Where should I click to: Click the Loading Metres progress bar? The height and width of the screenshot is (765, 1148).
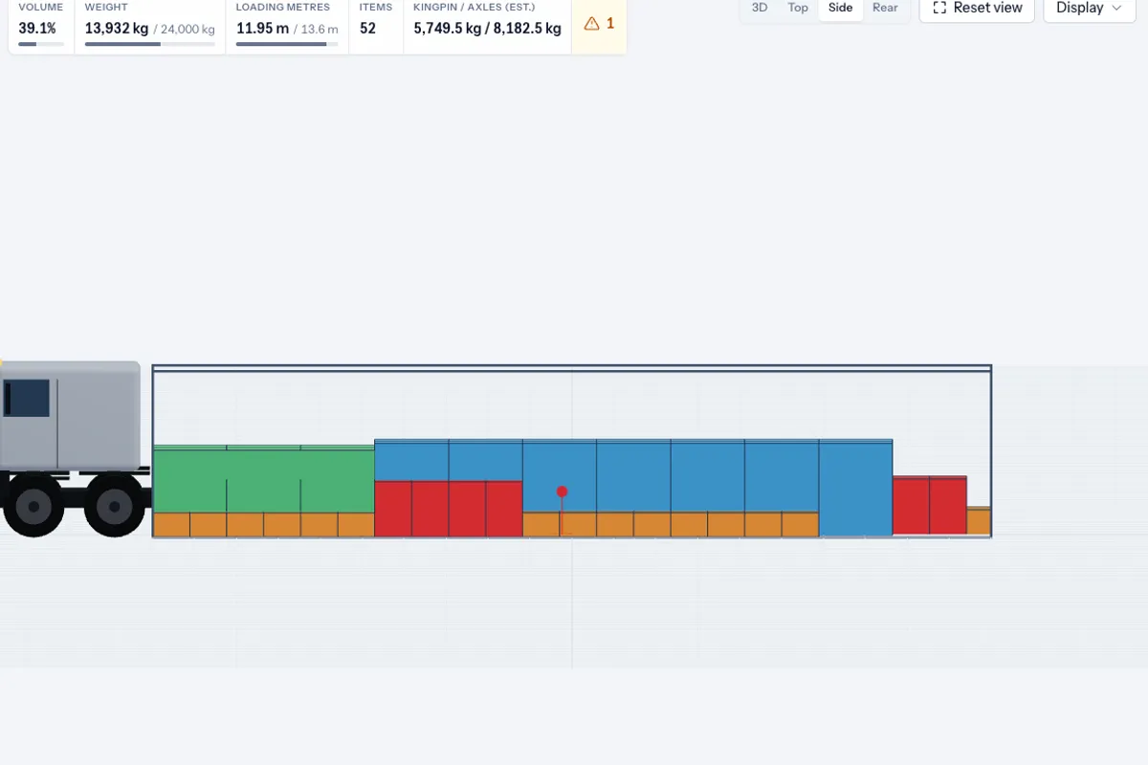(x=287, y=44)
